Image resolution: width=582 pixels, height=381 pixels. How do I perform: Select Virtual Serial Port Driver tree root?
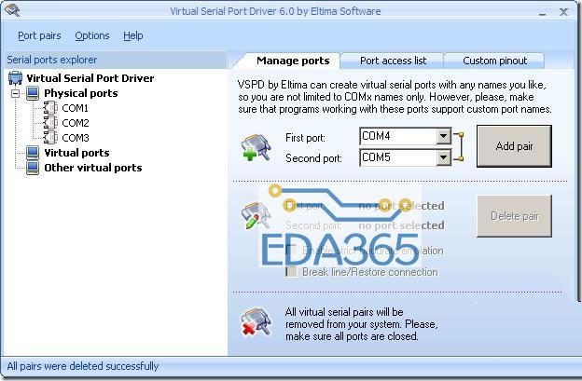90,78
